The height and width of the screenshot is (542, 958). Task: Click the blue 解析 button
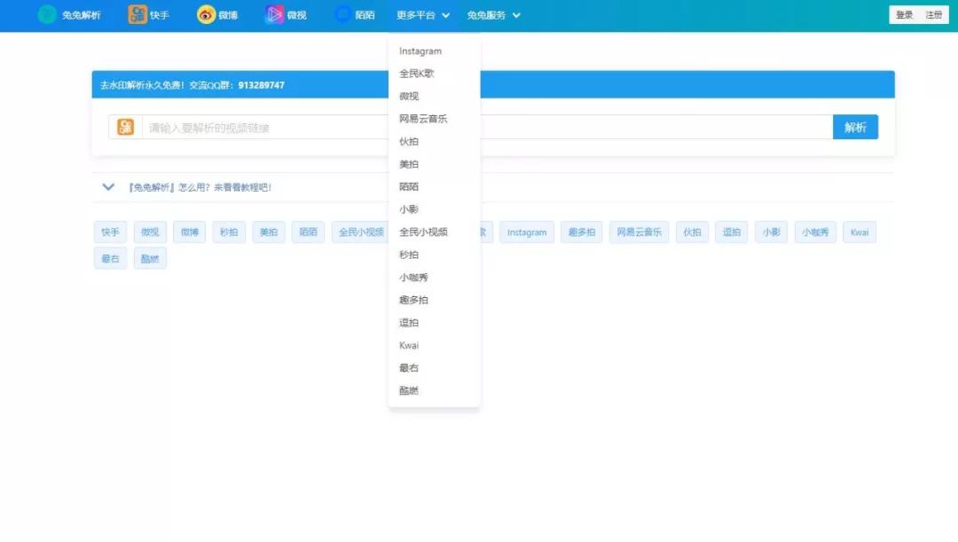[855, 127]
